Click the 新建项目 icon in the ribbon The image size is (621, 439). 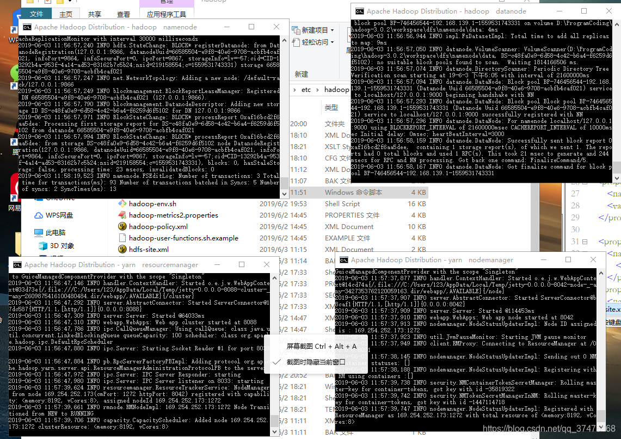point(296,30)
